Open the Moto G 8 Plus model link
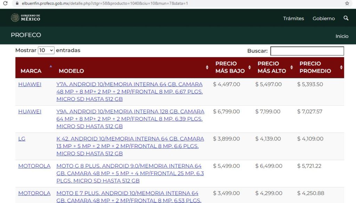The height and width of the screenshot is (203, 356). coord(130,173)
